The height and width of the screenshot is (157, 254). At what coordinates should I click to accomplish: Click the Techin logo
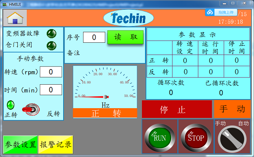[x=128, y=18]
